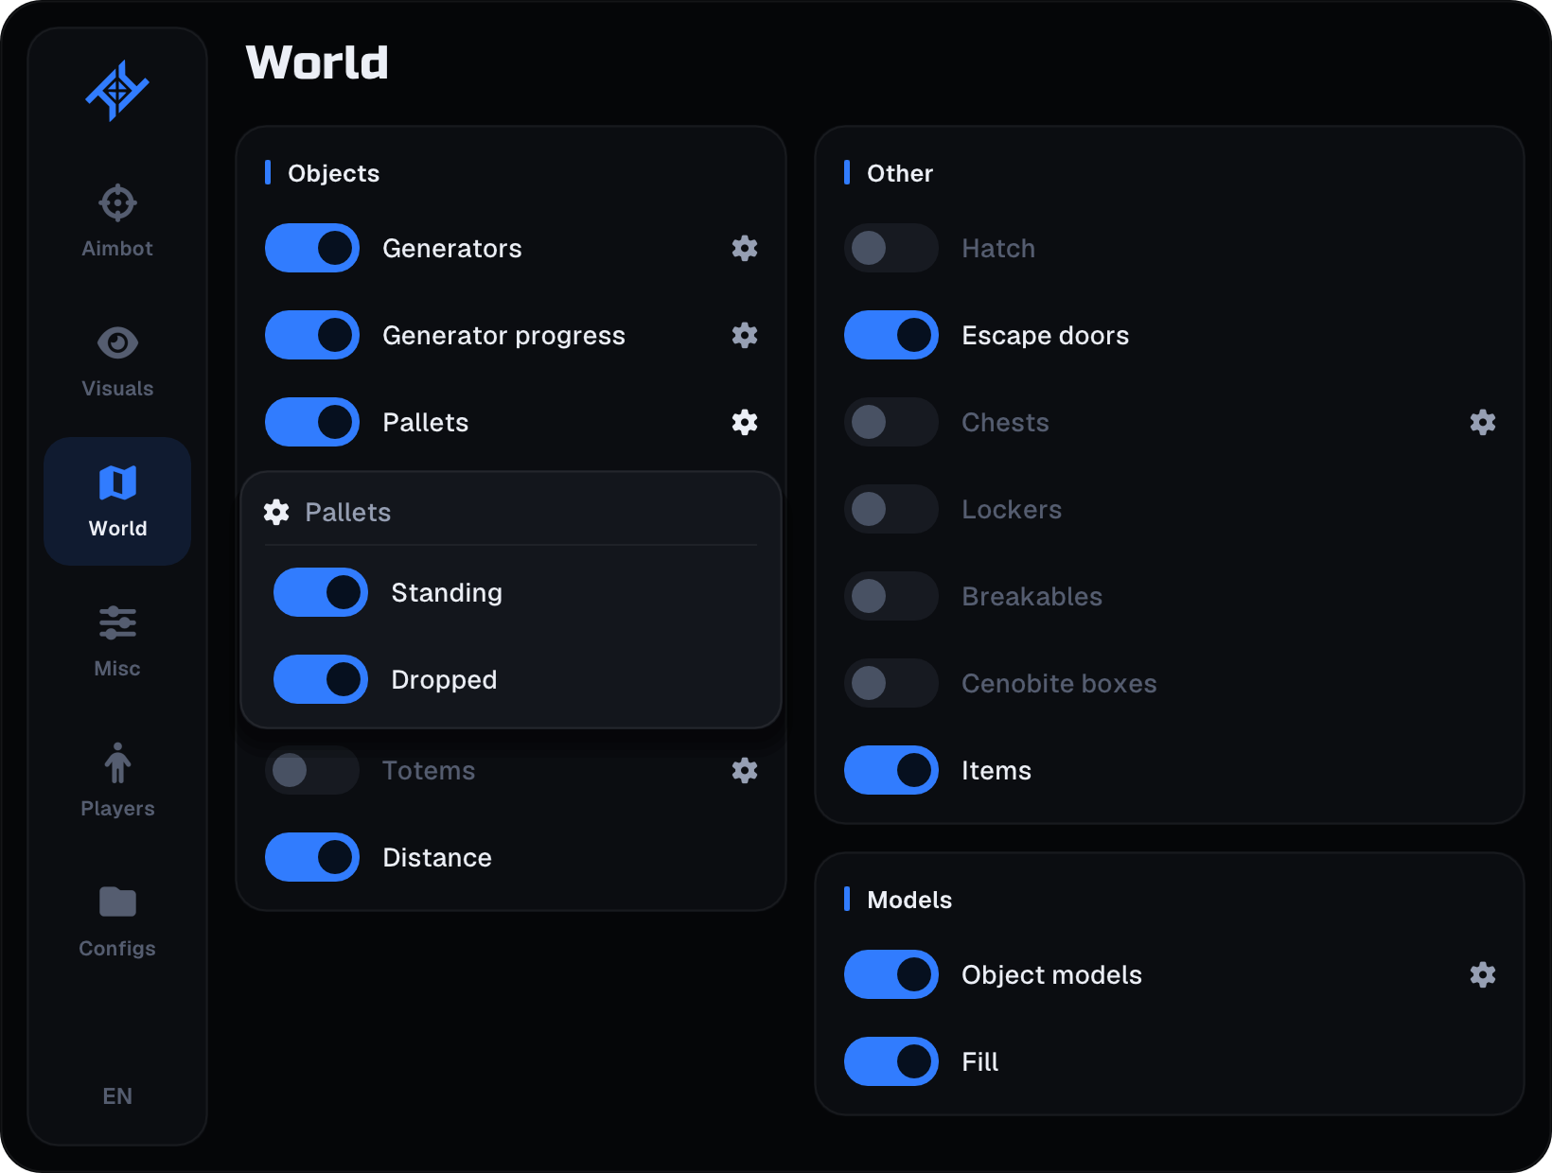1552x1173 pixels.
Task: Turn off the Fill toggle
Action: [x=891, y=1061]
